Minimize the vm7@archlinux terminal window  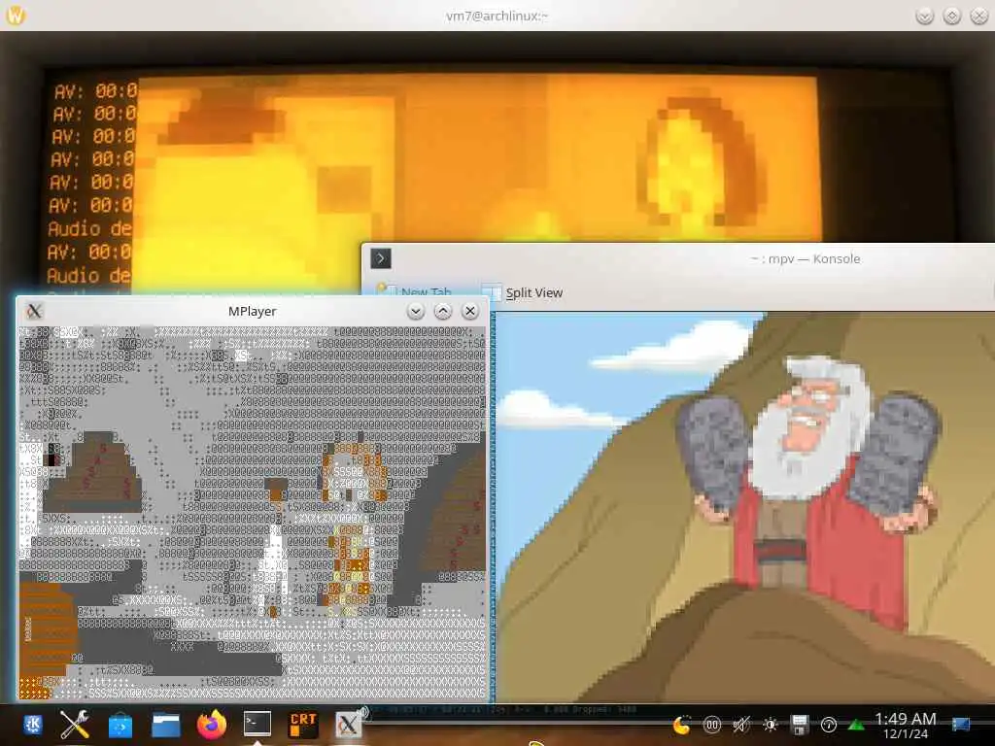coord(925,16)
